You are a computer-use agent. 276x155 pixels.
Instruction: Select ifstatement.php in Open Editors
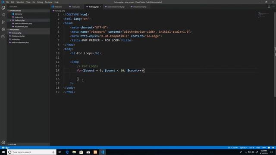21,27
